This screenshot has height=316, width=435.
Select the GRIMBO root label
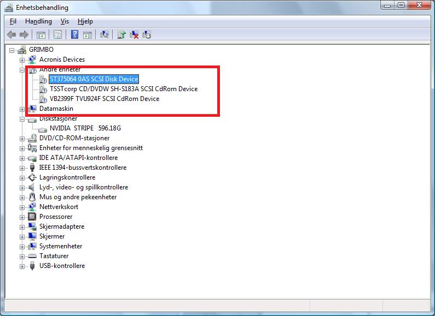[x=41, y=50]
